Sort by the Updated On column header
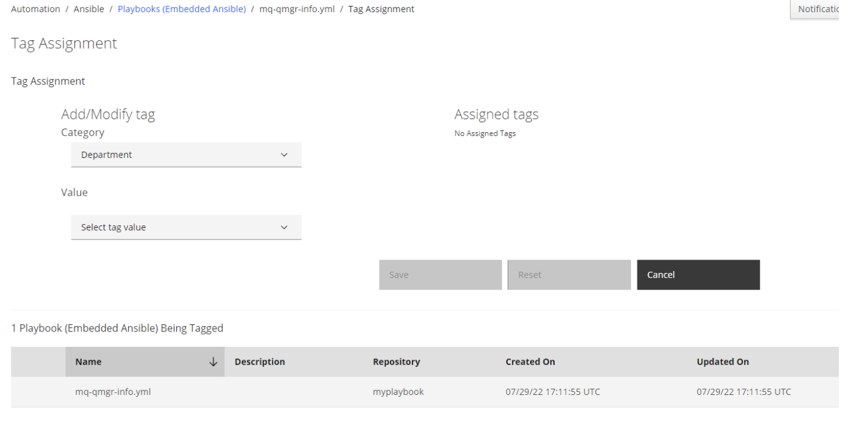The width and height of the screenshot is (856, 426). 722,362
